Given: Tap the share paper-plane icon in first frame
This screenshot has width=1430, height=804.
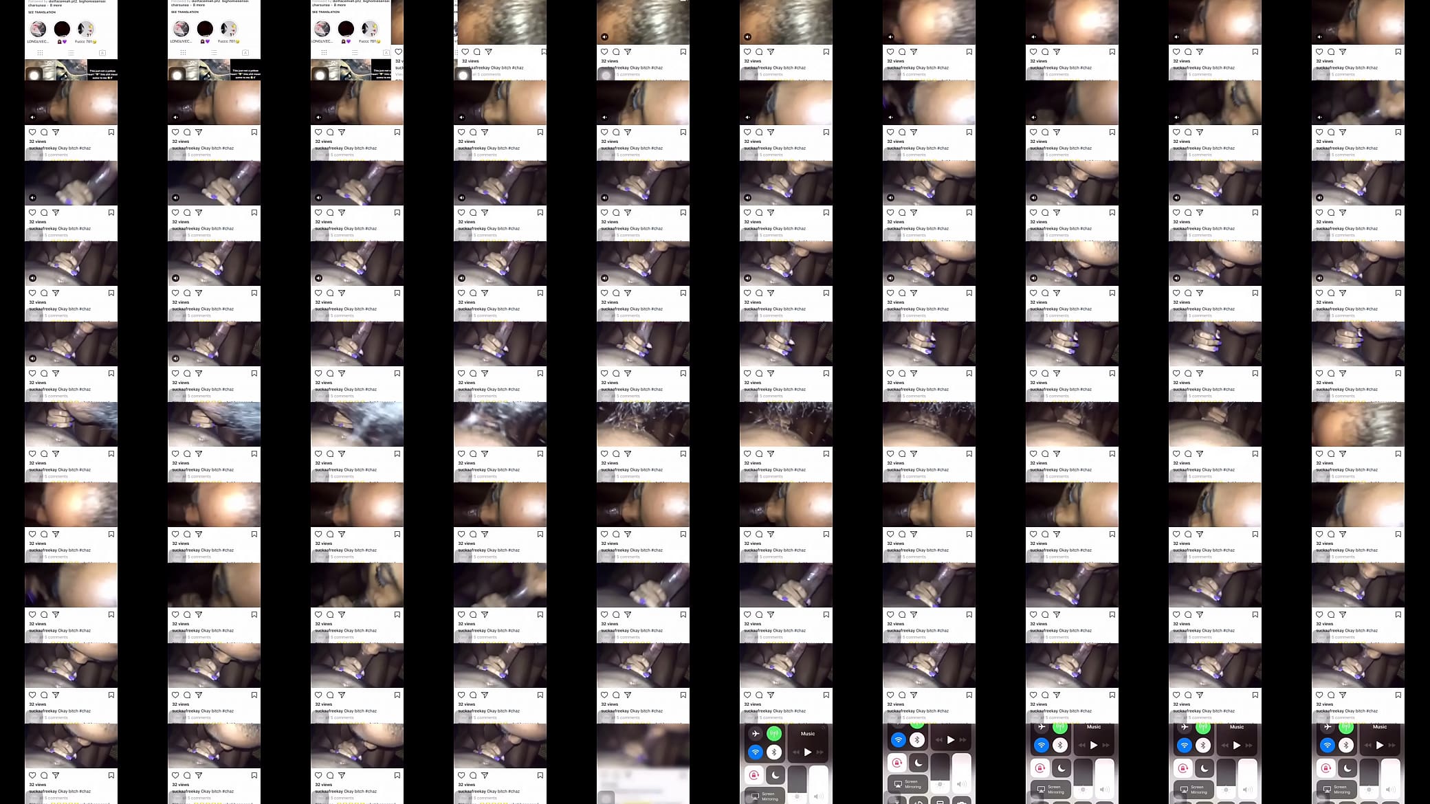Looking at the screenshot, I should [x=56, y=132].
